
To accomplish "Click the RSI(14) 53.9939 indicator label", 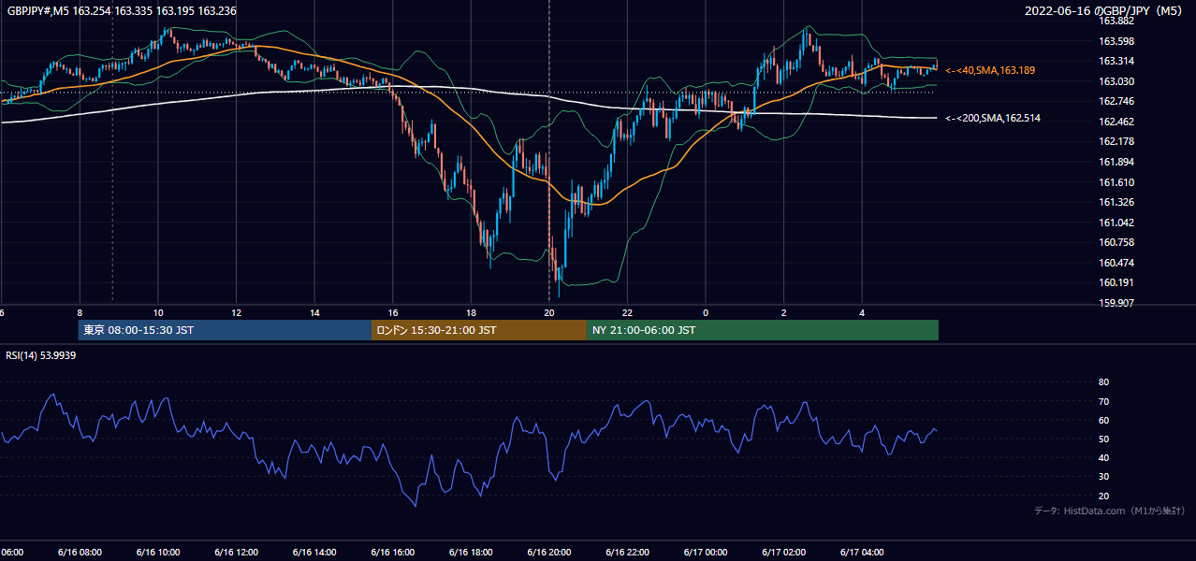I will click(41, 355).
